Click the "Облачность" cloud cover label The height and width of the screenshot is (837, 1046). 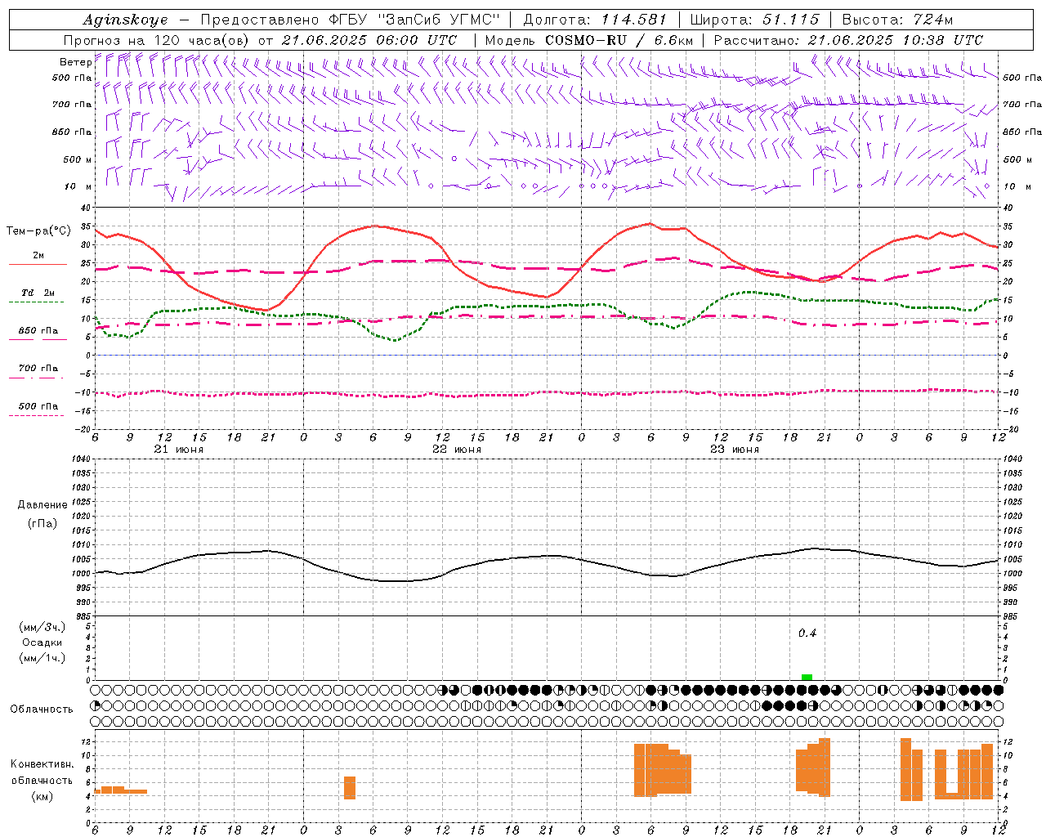[42, 709]
